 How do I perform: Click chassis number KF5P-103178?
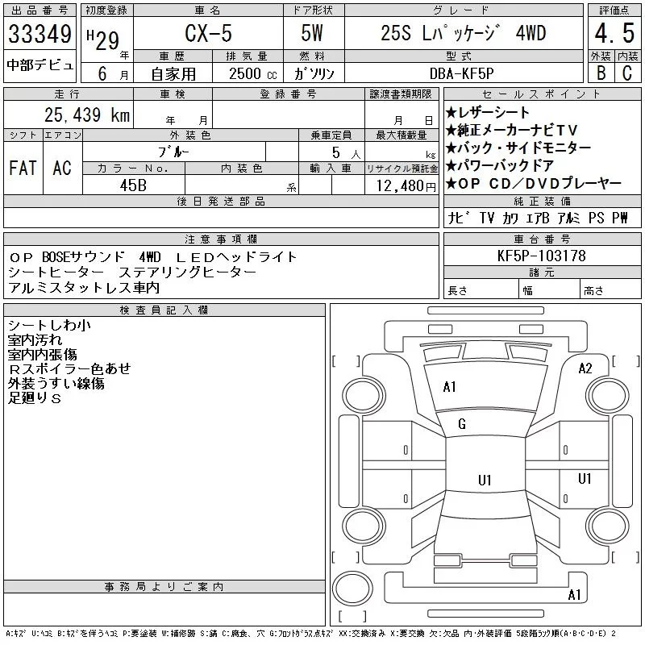point(541,256)
